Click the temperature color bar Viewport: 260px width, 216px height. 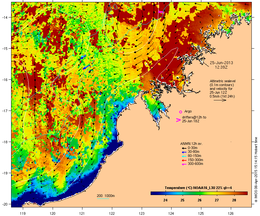coord(199,193)
